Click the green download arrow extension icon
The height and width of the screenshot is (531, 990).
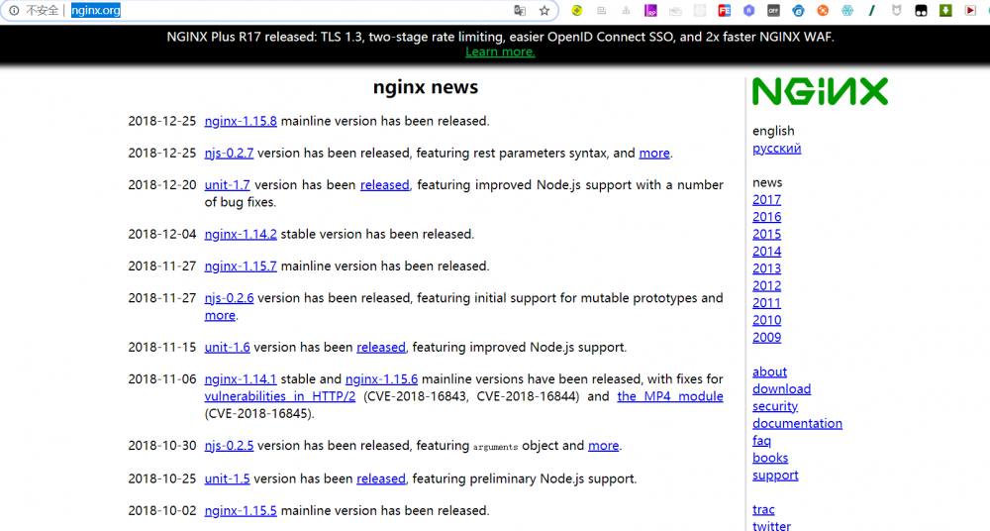[945, 10]
